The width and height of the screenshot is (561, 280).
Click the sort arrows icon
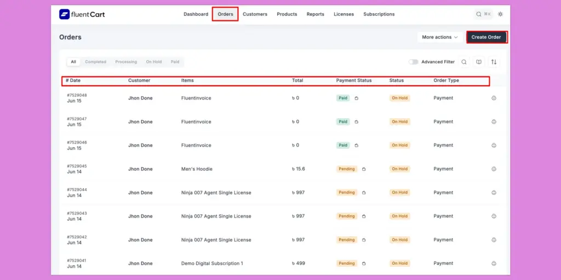tap(494, 62)
